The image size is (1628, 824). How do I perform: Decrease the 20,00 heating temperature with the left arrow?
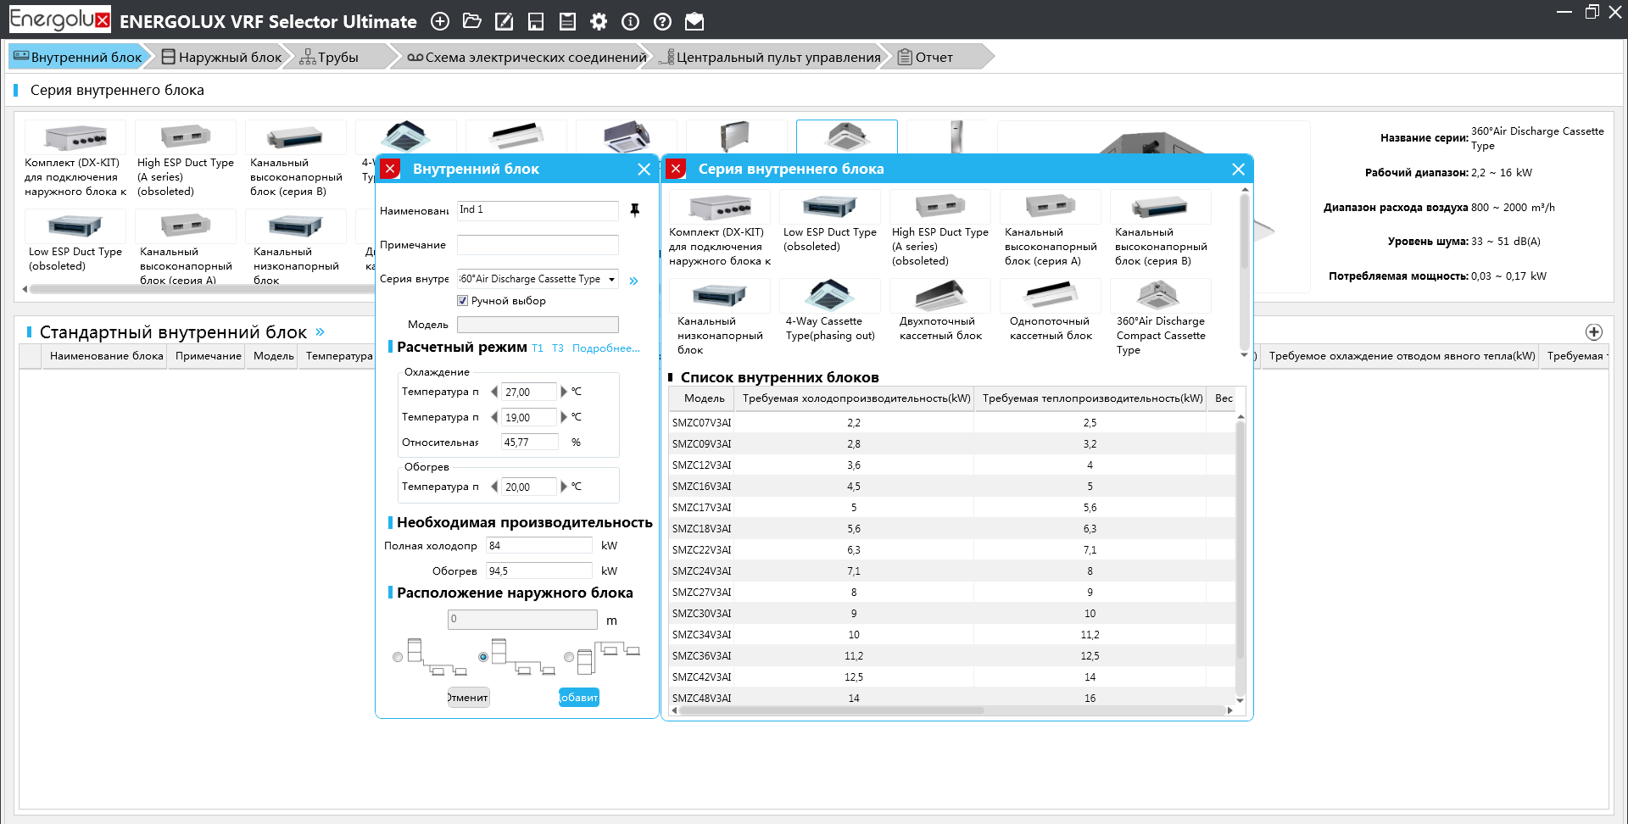pos(494,487)
